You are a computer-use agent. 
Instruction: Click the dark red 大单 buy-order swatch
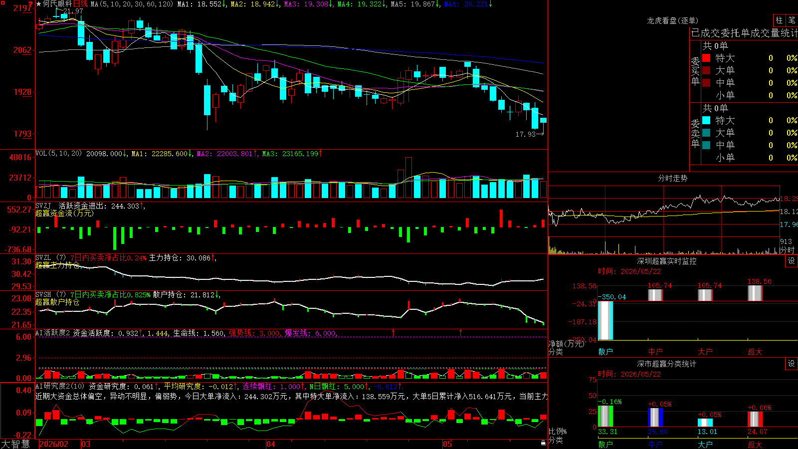click(706, 70)
